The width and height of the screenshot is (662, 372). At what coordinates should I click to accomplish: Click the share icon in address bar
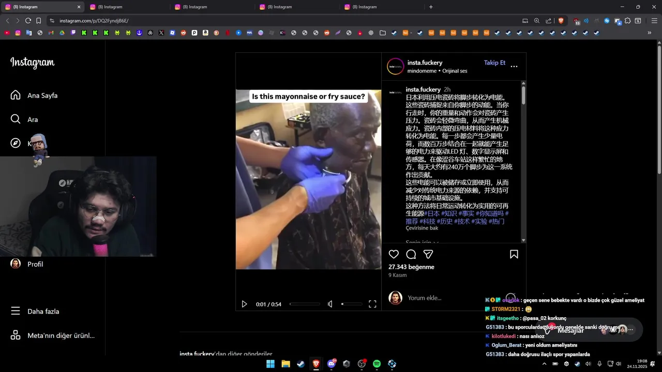(x=549, y=21)
